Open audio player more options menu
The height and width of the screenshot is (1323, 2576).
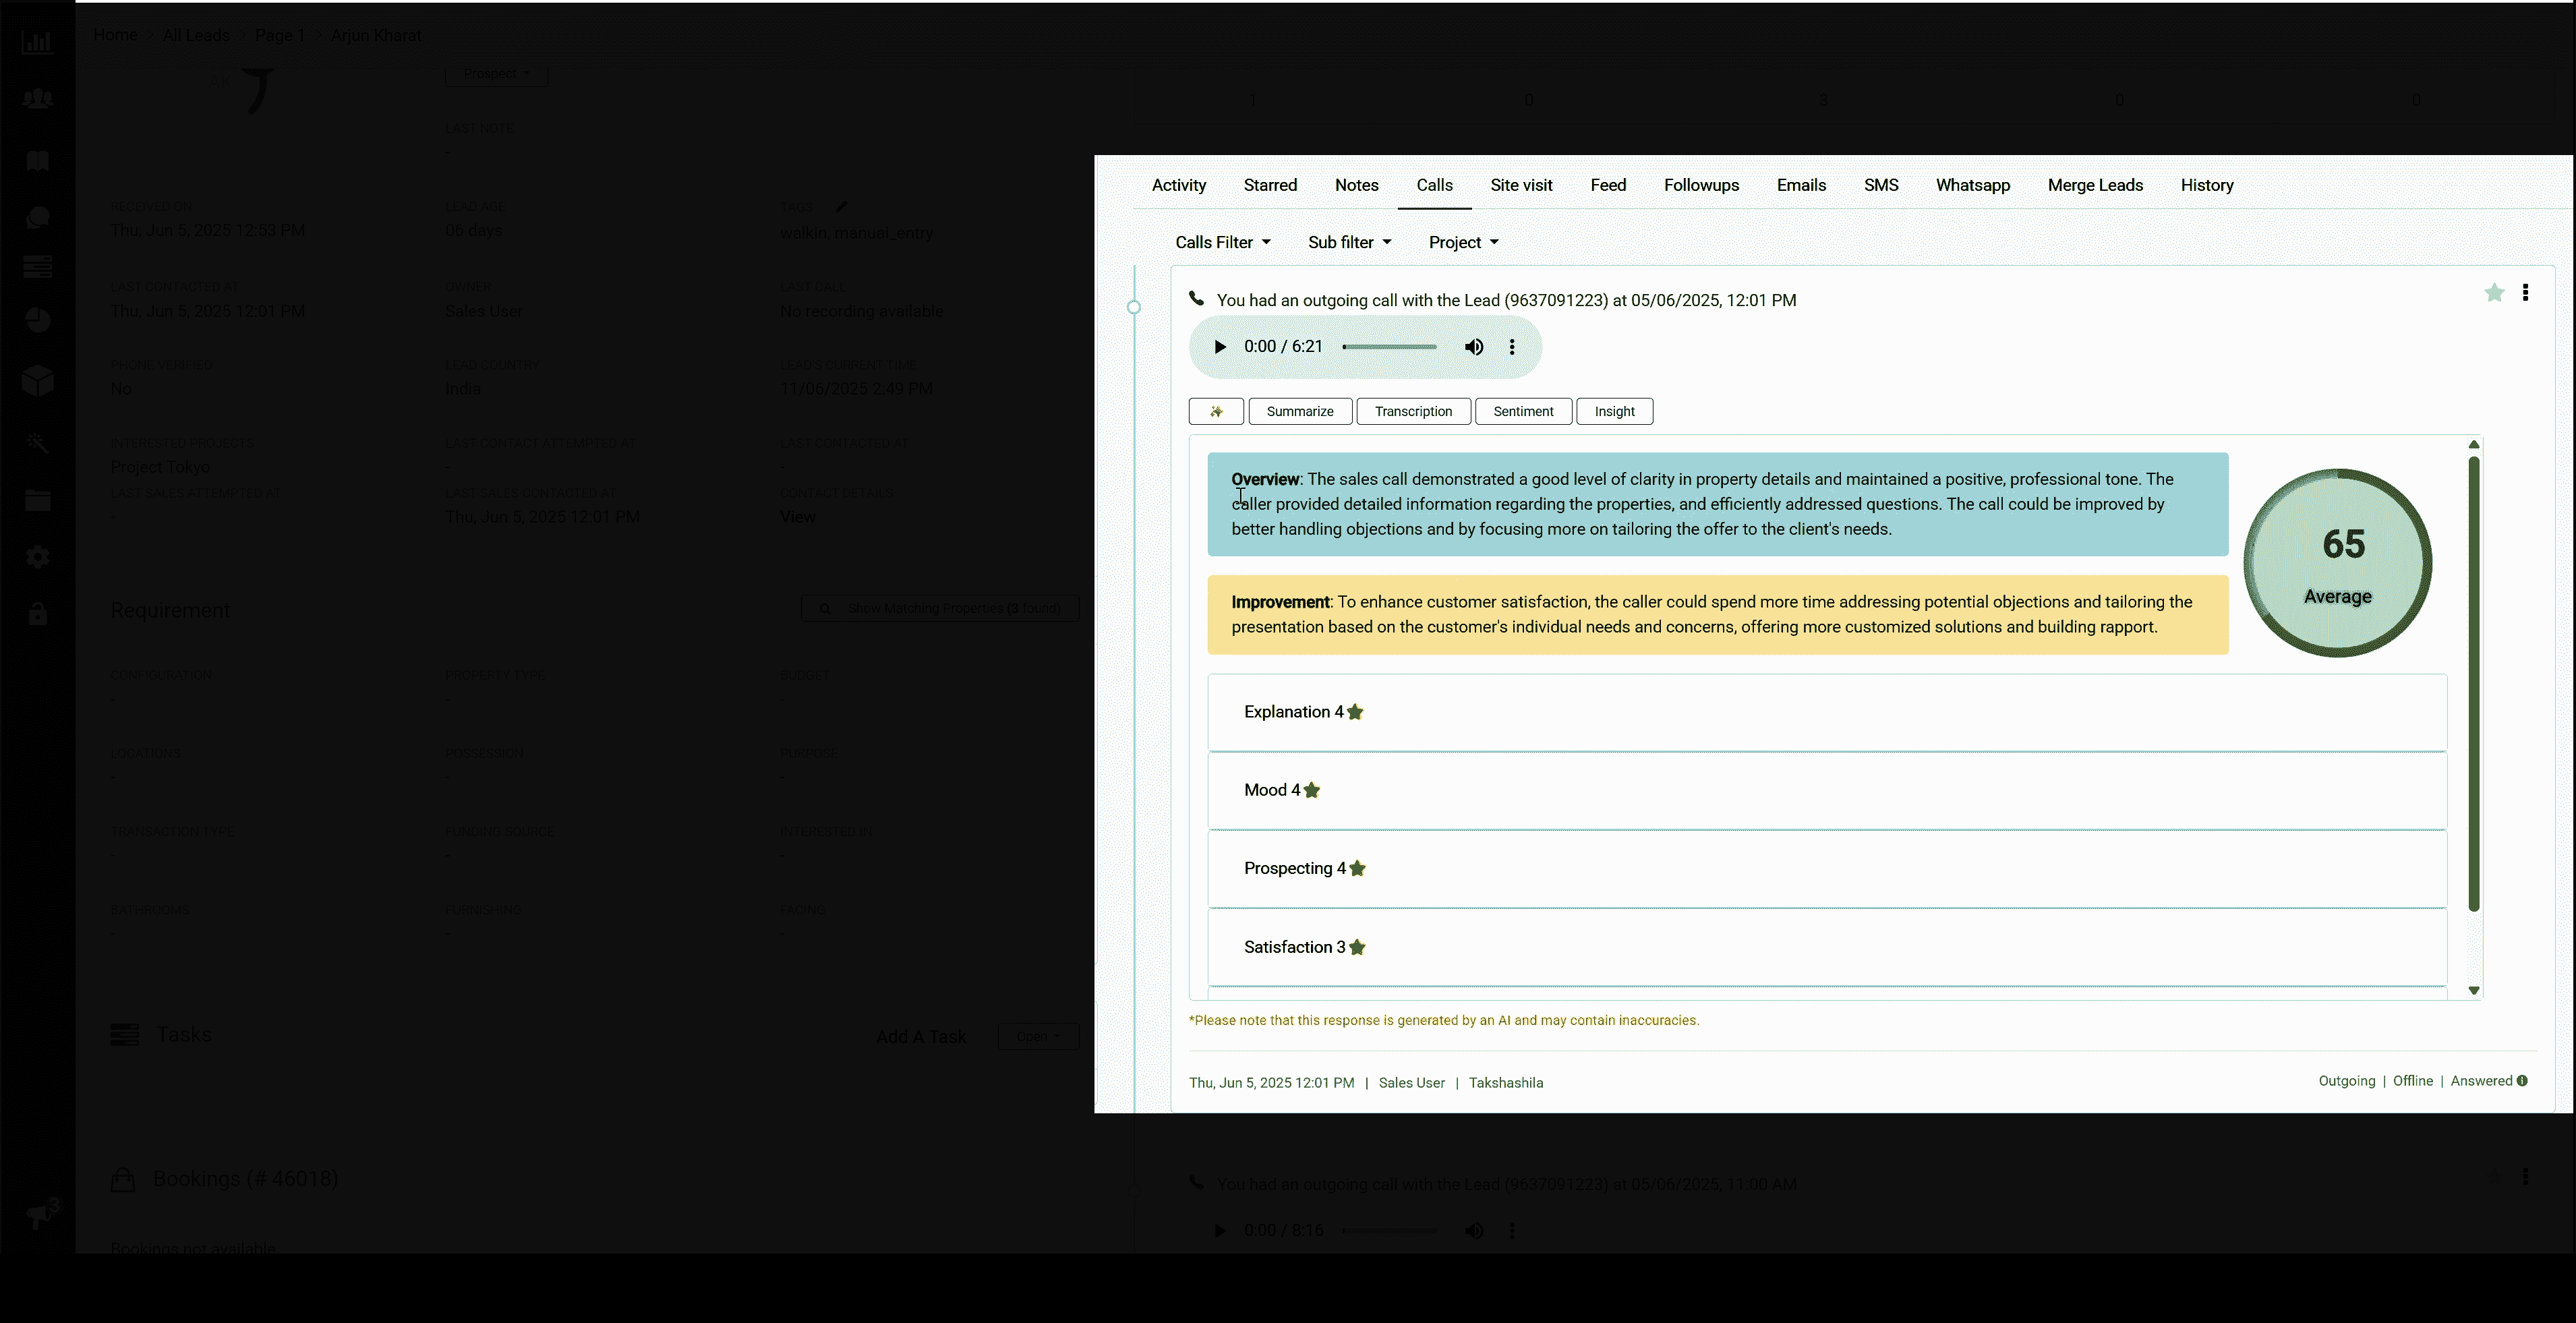point(1512,347)
